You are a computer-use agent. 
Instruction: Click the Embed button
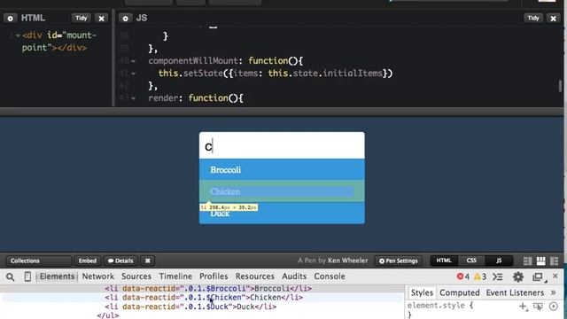(88, 261)
